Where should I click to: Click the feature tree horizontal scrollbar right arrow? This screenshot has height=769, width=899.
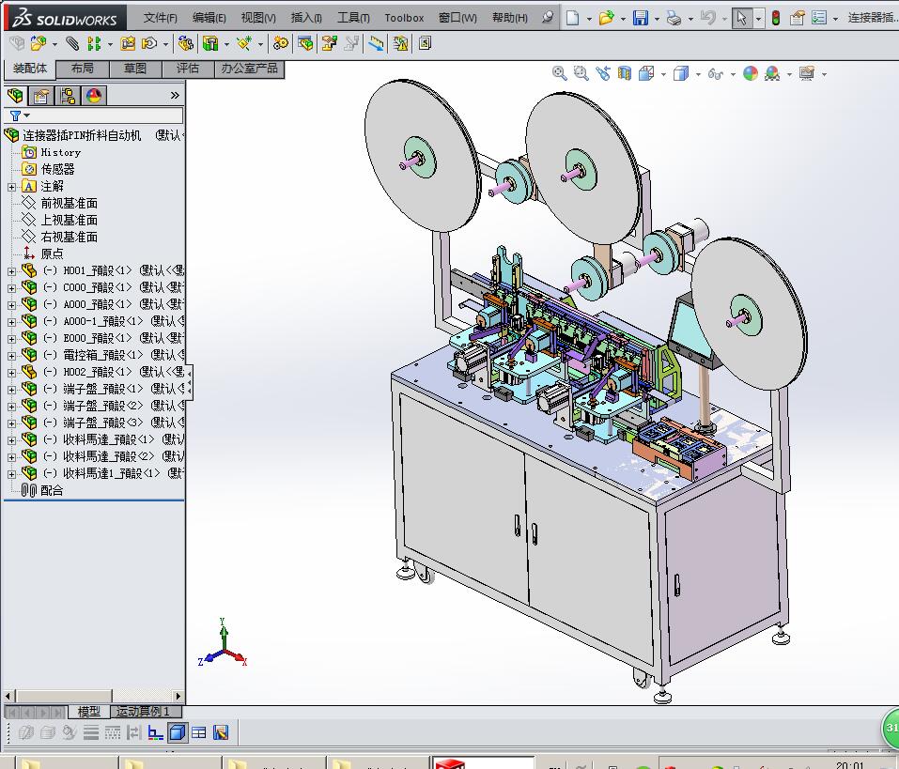178,696
